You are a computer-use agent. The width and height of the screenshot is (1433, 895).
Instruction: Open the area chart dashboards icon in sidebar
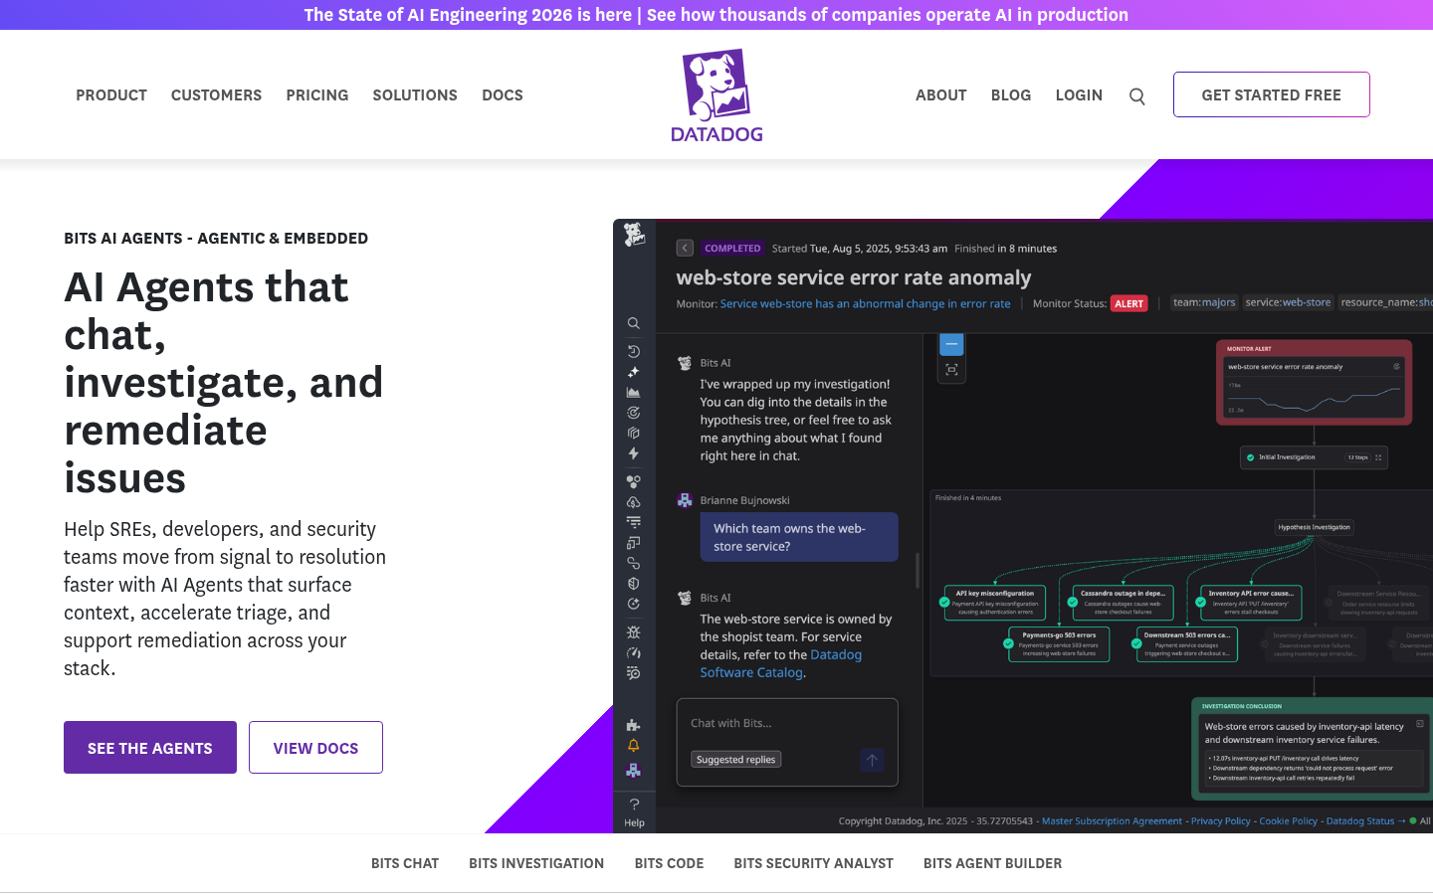pos(633,392)
